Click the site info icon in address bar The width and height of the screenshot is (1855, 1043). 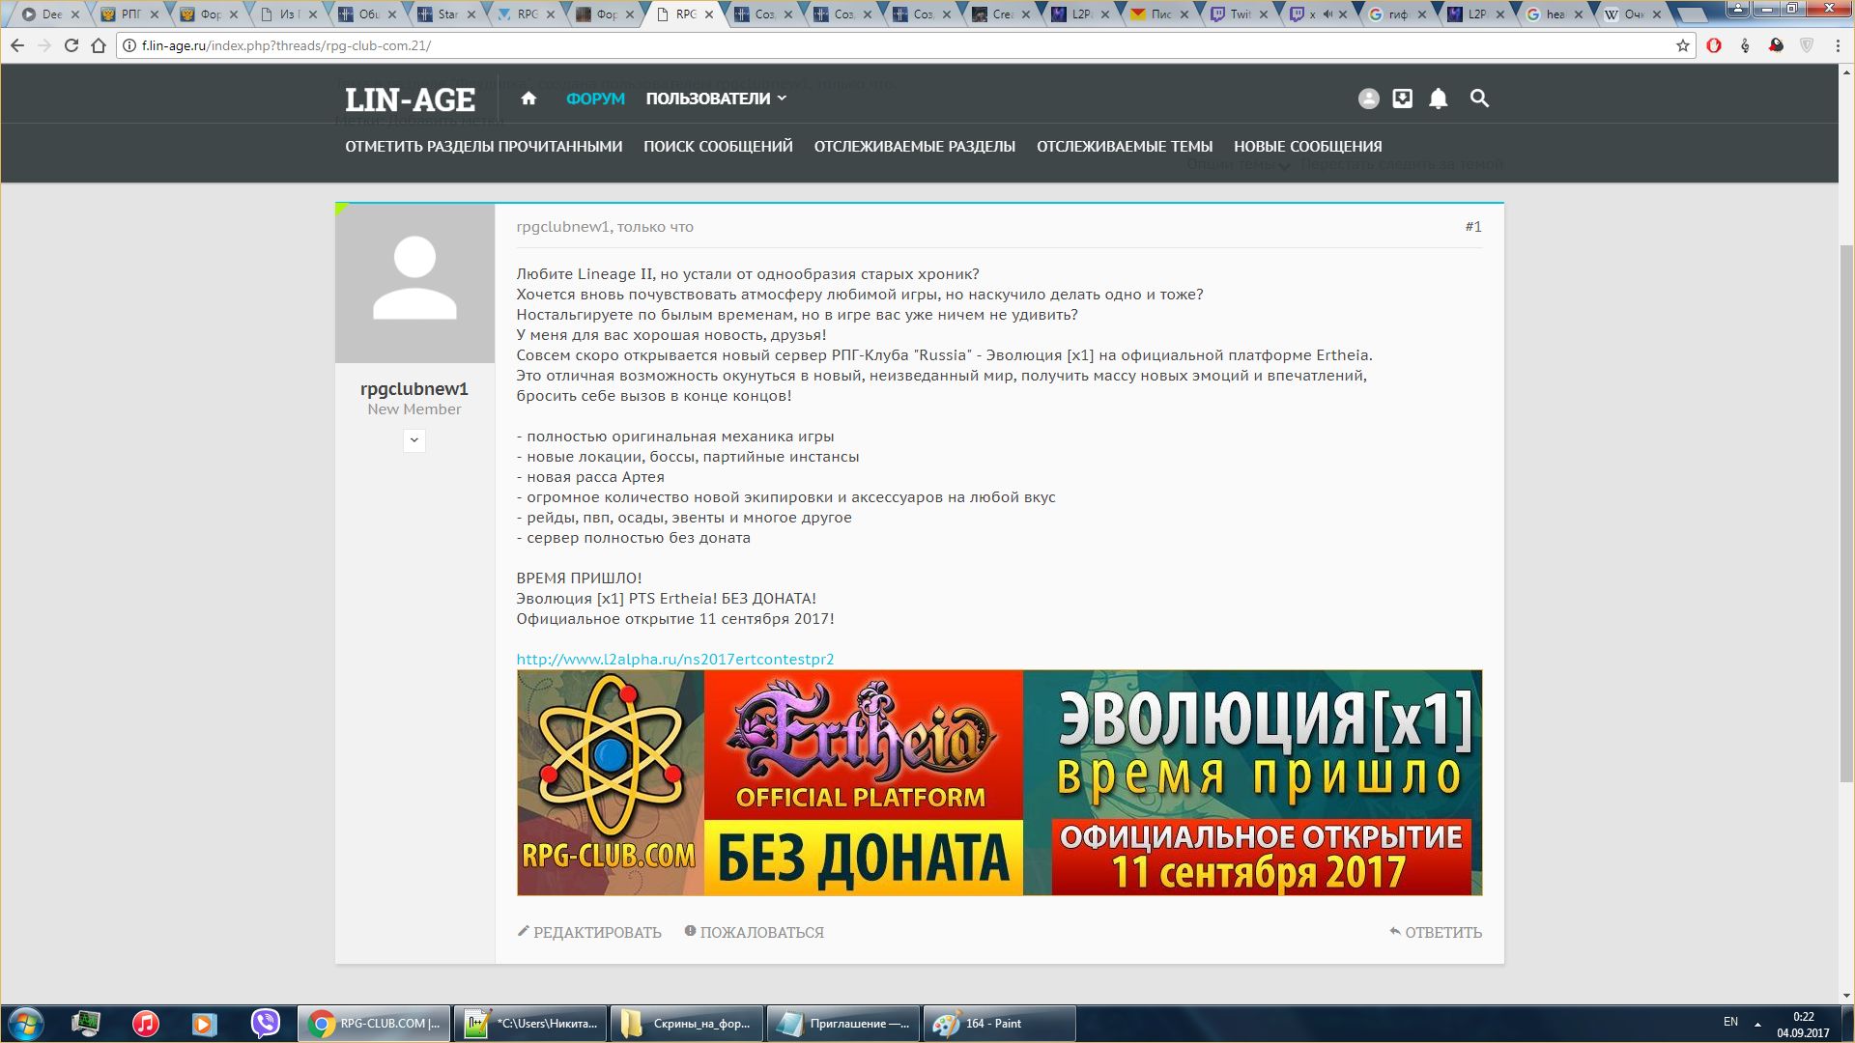click(x=129, y=45)
